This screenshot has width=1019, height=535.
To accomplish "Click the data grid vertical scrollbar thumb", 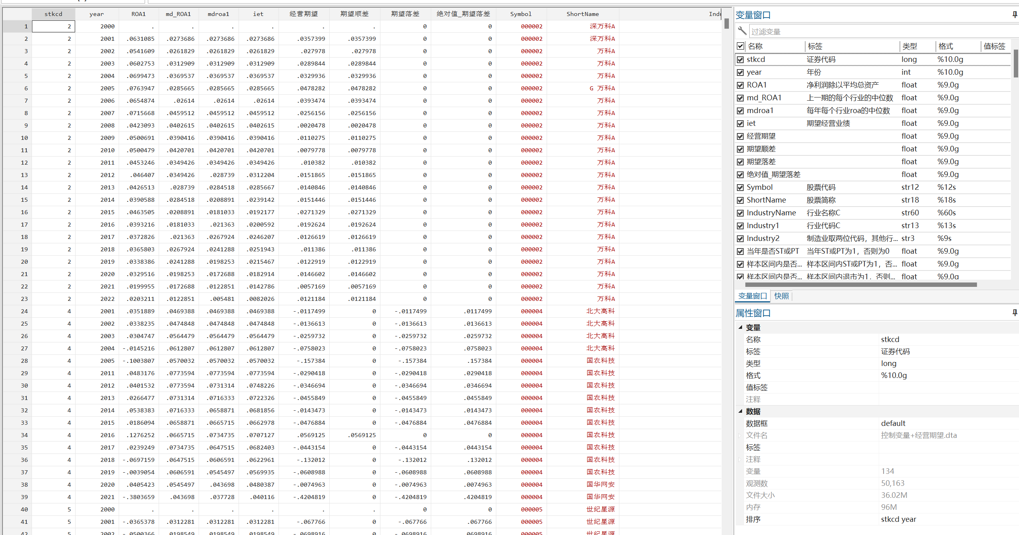I will click(x=726, y=24).
